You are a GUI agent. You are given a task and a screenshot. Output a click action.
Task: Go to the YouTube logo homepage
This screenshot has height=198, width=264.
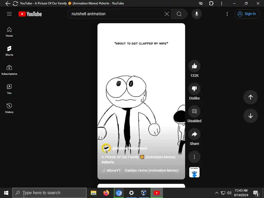coord(30,14)
